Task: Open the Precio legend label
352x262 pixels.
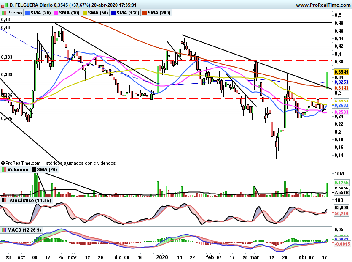Action: [x=15, y=13]
